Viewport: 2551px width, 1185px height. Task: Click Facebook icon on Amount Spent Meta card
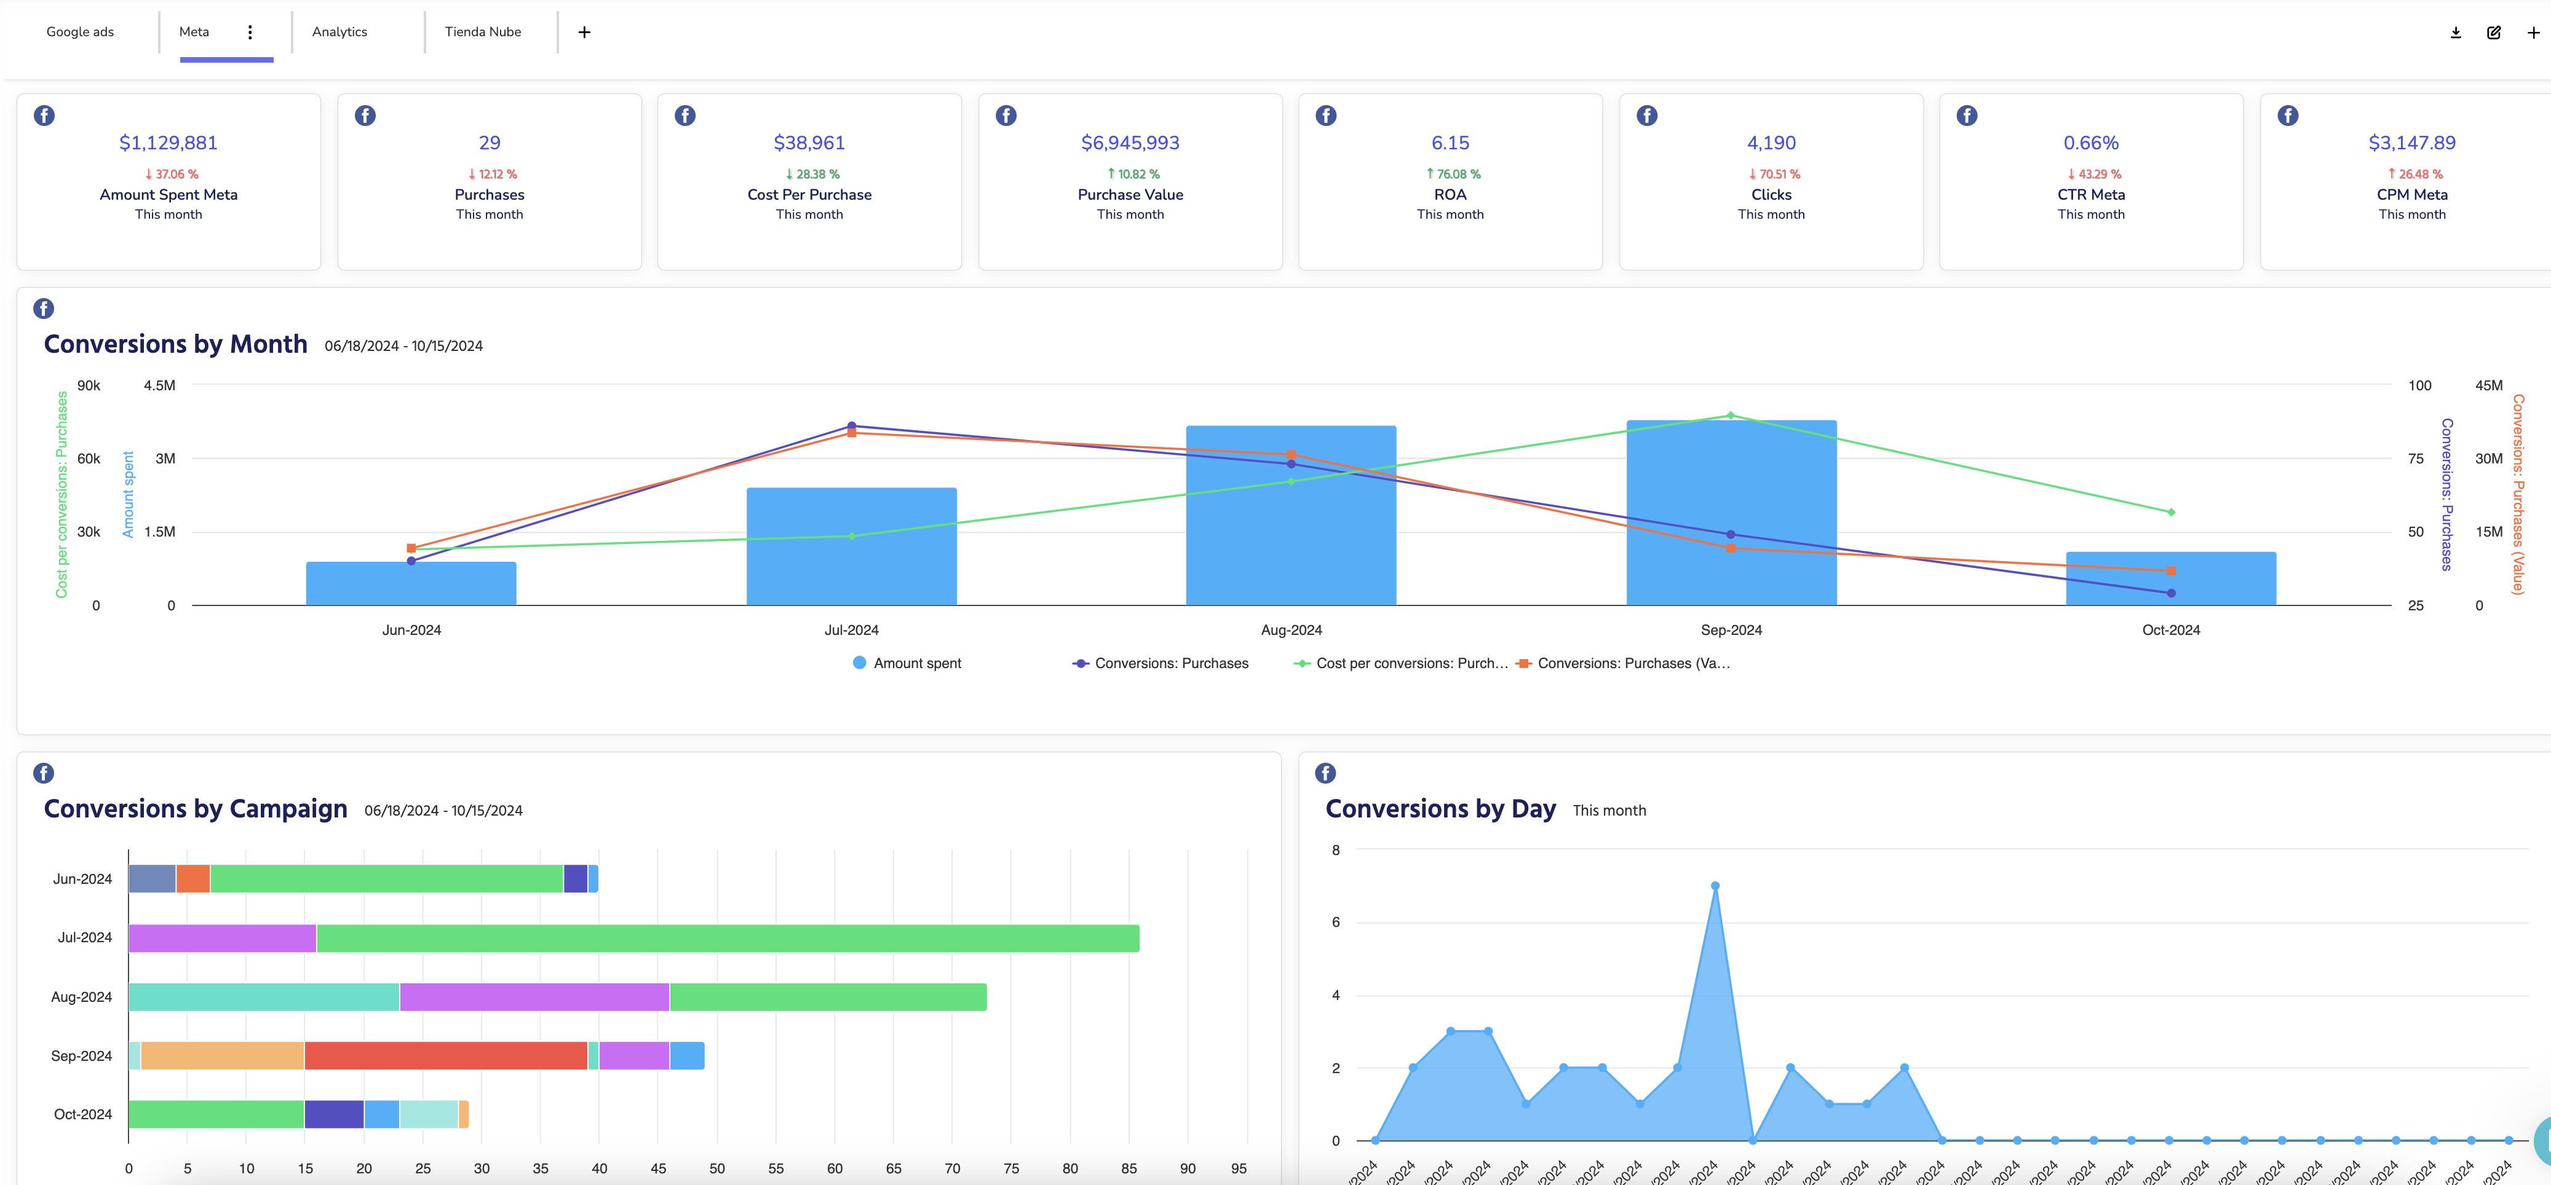[44, 116]
